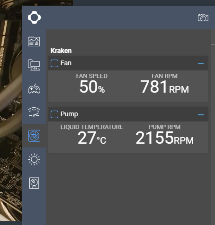Open the Audio speaker sidebar icon
Image resolution: width=215 pixels, height=225 pixels.
34,183
